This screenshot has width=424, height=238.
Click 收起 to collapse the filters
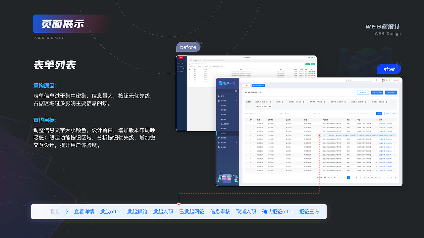pyautogui.click(x=395, y=113)
